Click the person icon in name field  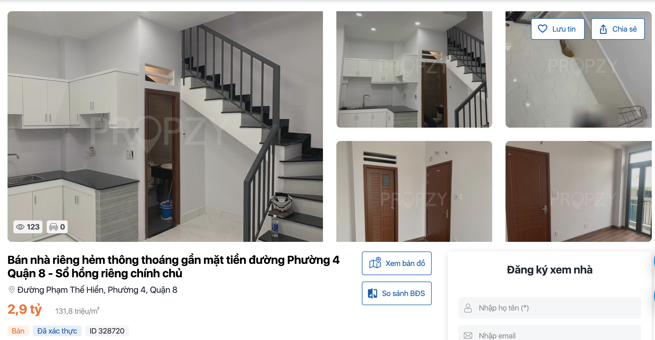click(x=468, y=308)
